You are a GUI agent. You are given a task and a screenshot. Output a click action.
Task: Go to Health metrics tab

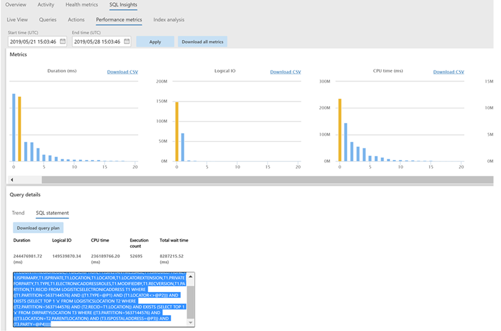[x=82, y=5]
